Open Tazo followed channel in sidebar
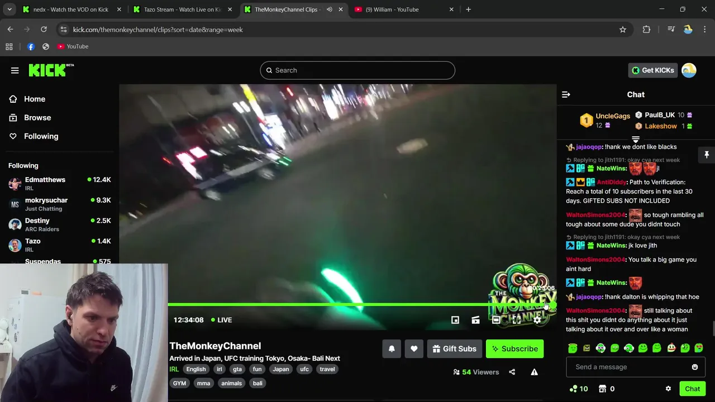This screenshot has height=402, width=715. (x=59, y=245)
